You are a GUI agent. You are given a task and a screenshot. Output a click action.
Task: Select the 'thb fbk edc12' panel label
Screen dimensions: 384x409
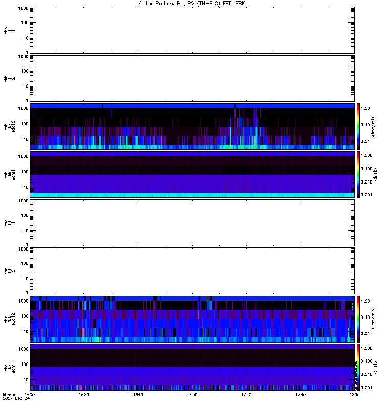point(9,126)
